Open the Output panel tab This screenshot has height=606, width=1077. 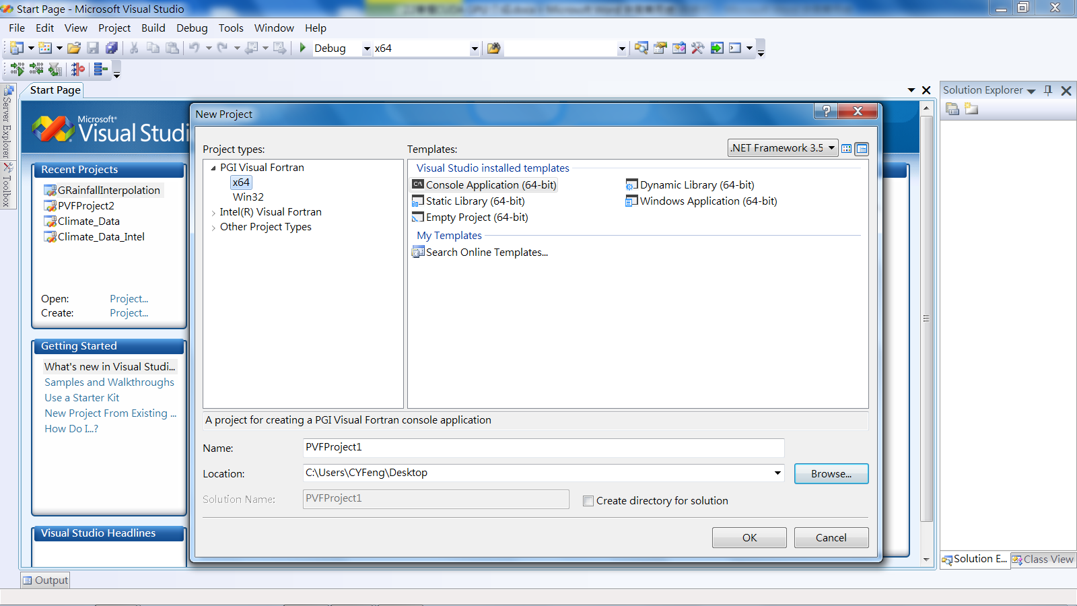(45, 580)
